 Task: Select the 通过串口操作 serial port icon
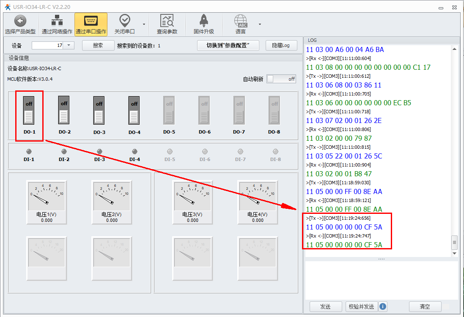tap(91, 21)
